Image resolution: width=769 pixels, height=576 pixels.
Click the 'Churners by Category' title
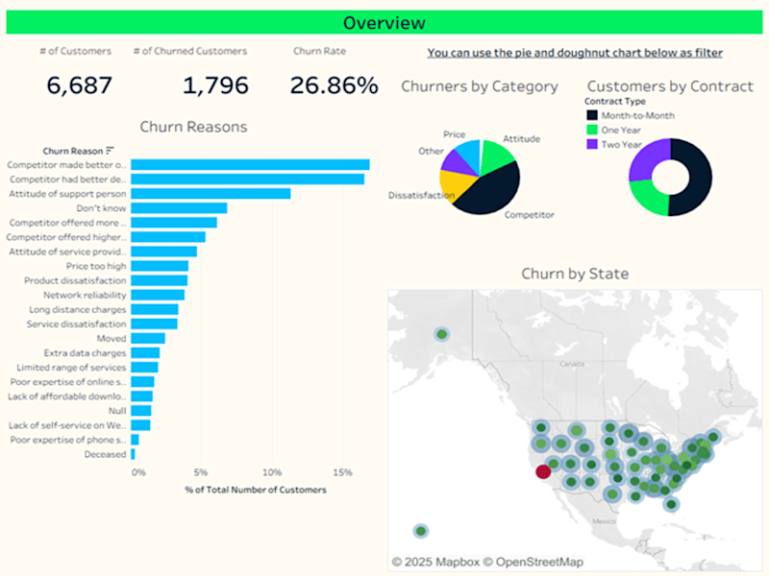[480, 86]
